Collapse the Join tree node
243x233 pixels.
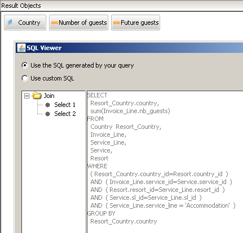pos(26,96)
